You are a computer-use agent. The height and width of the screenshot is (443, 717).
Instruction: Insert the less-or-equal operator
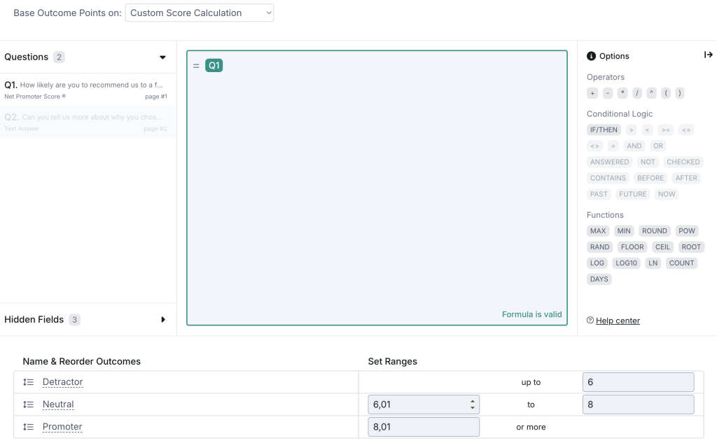(686, 130)
